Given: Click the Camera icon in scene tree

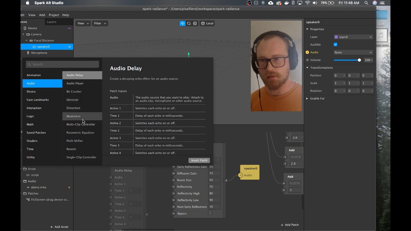Looking at the screenshot, I should (x=28, y=34).
